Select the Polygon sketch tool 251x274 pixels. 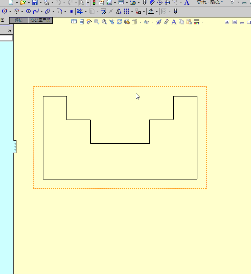click(28, 11)
